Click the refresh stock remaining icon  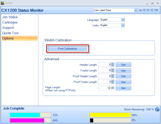coord(157,110)
